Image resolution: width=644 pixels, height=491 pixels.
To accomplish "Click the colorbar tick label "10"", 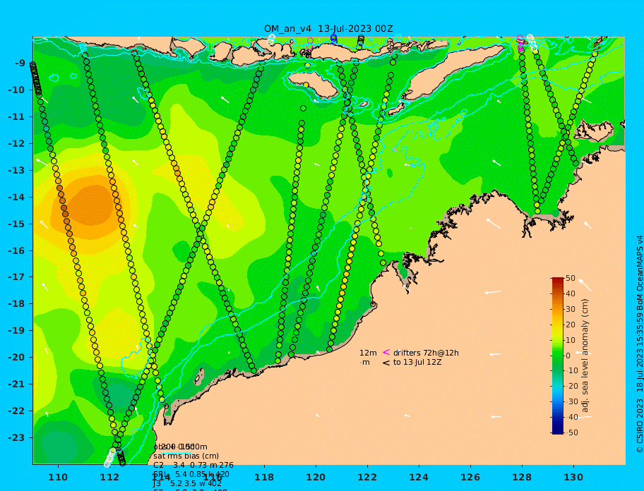I will (x=571, y=340).
